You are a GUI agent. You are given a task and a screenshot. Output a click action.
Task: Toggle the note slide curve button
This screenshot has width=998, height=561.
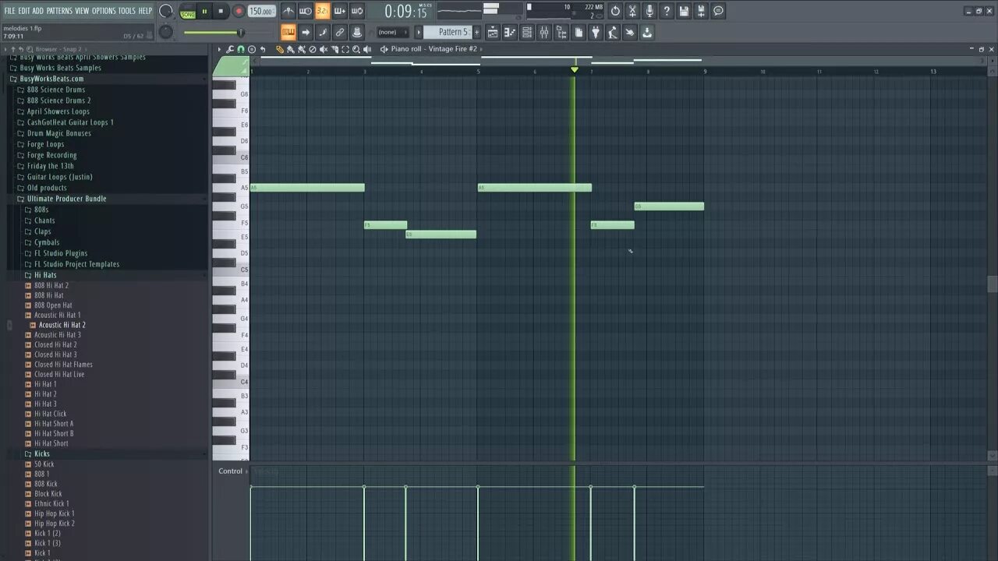(x=323, y=32)
